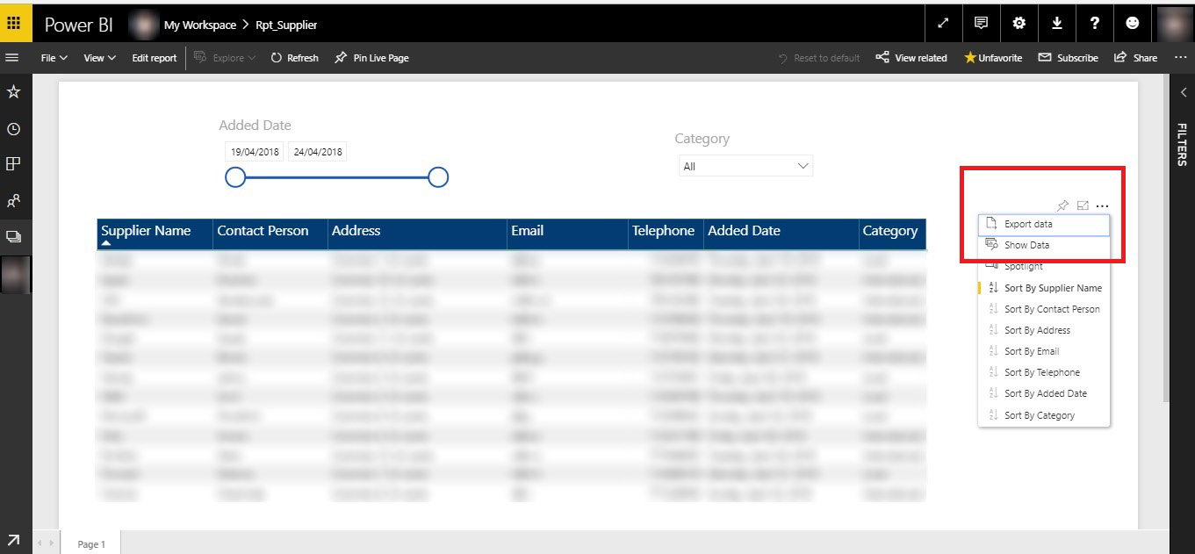This screenshot has height=554, width=1195.
Task: Click the Download icon in the top bar
Action: [x=1057, y=24]
